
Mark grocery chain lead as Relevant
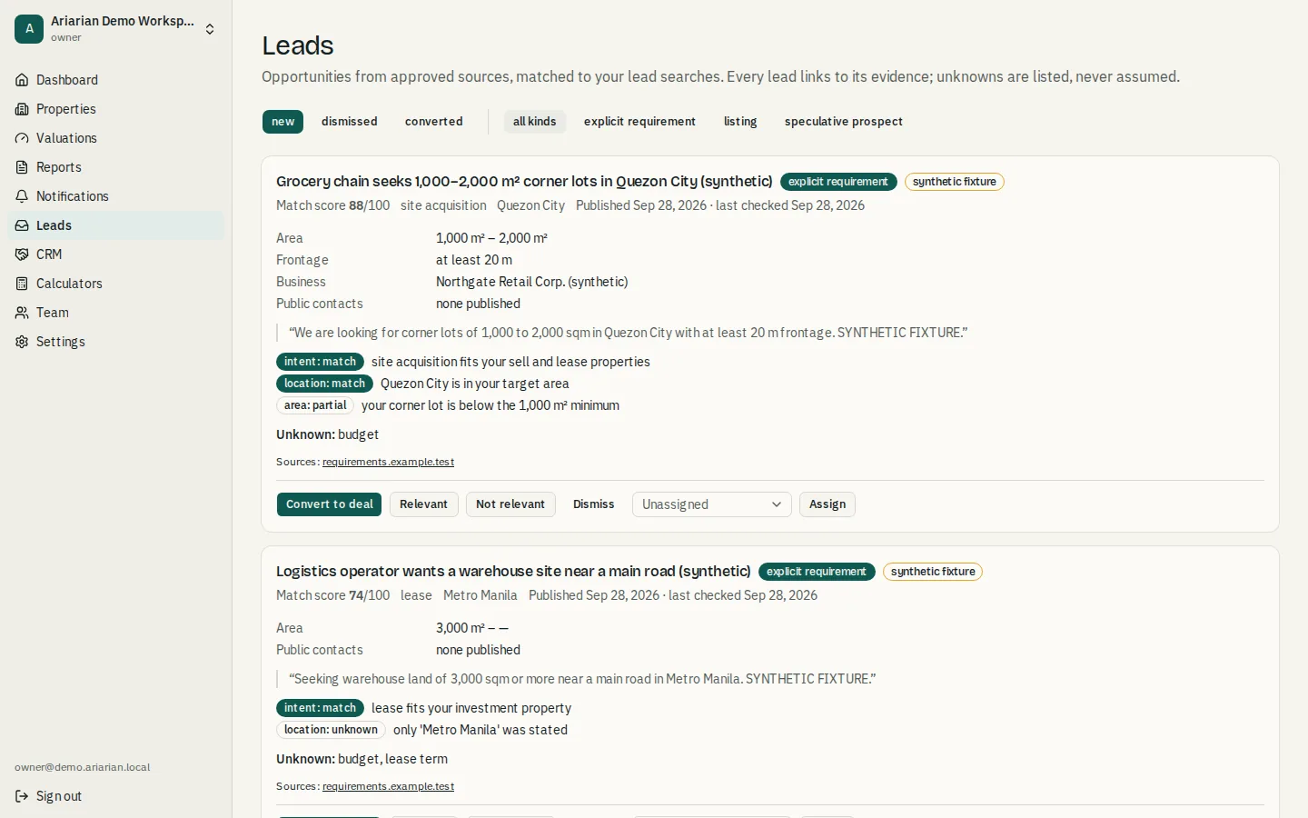tap(423, 504)
